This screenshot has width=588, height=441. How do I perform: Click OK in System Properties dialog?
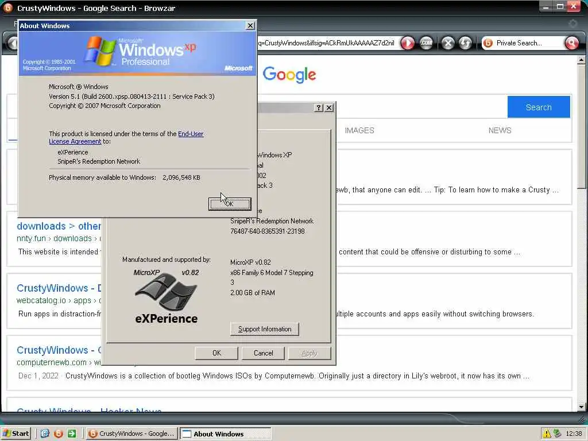[216, 353]
